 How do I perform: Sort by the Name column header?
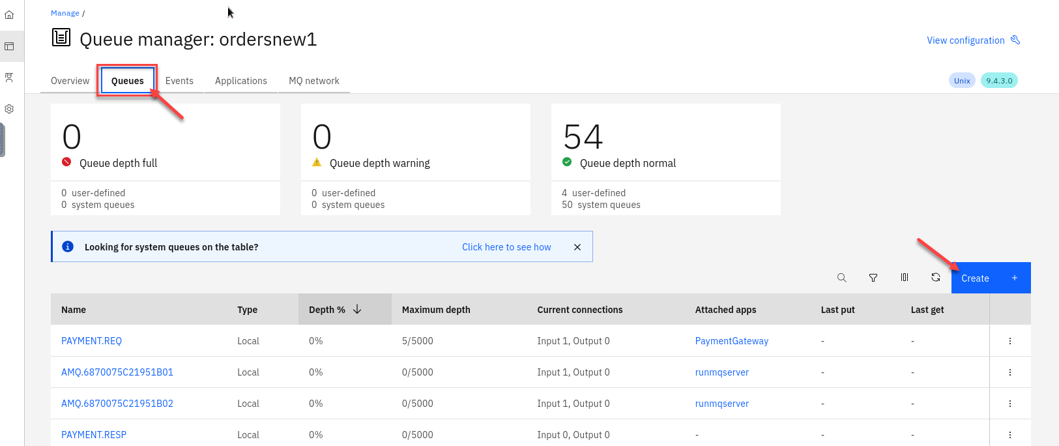[x=74, y=310]
